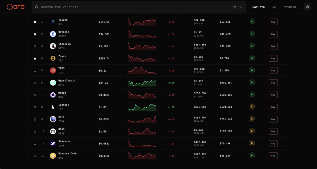Click the Hyperliquid coin icon
The height and width of the screenshot is (169, 317).
[53, 83]
